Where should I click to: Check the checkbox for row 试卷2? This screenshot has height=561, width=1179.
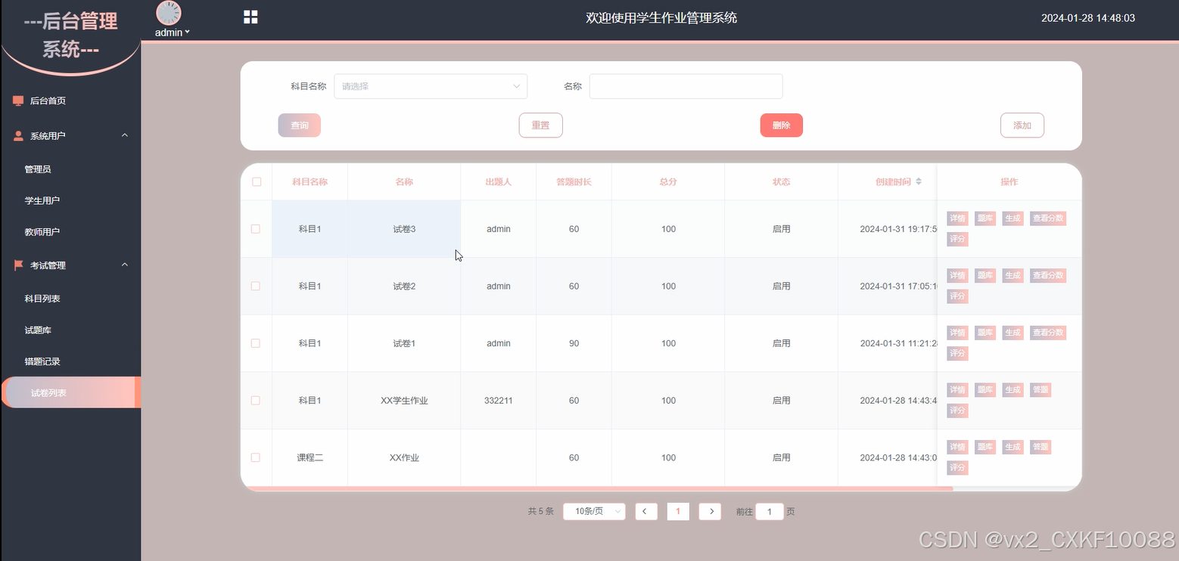click(x=256, y=286)
